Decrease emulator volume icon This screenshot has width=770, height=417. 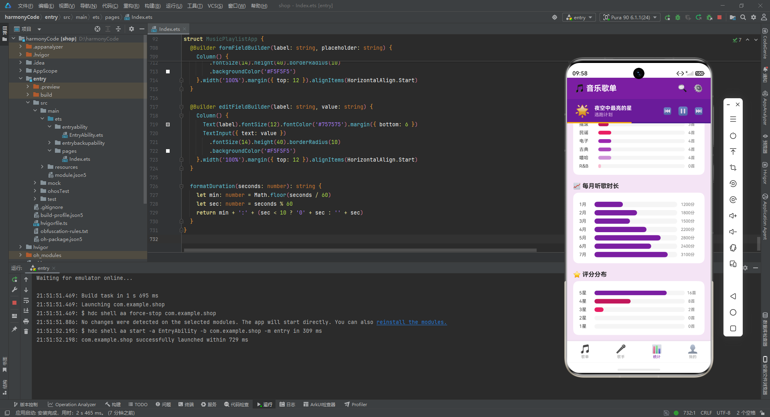point(733,232)
